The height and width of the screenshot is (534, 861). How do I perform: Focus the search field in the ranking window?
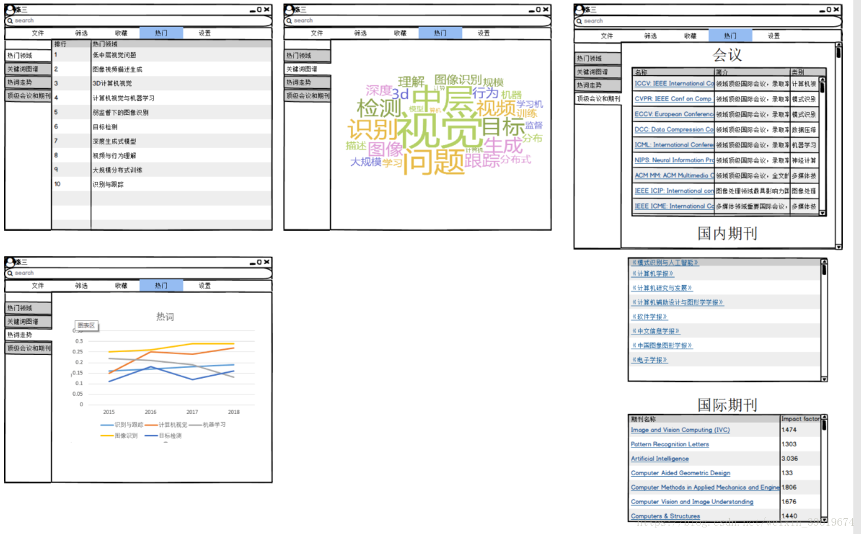click(138, 21)
